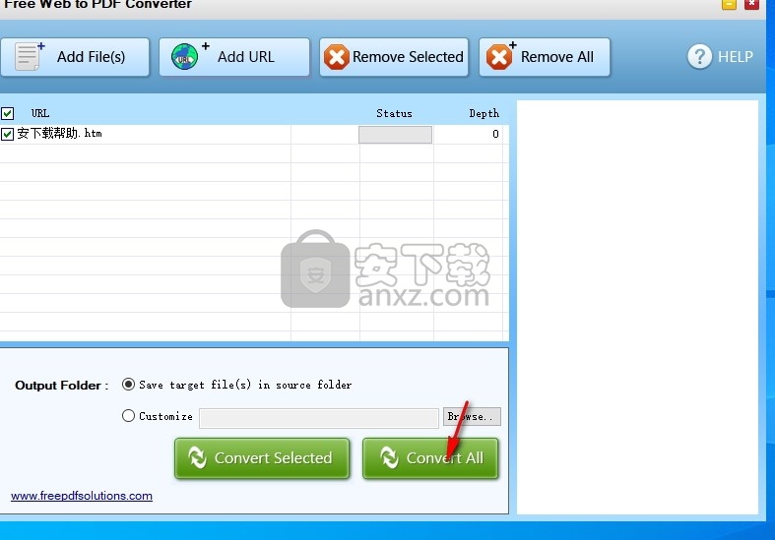The height and width of the screenshot is (540, 775).
Task: Open the www.freepdfsolutions.com link
Action: (x=82, y=496)
